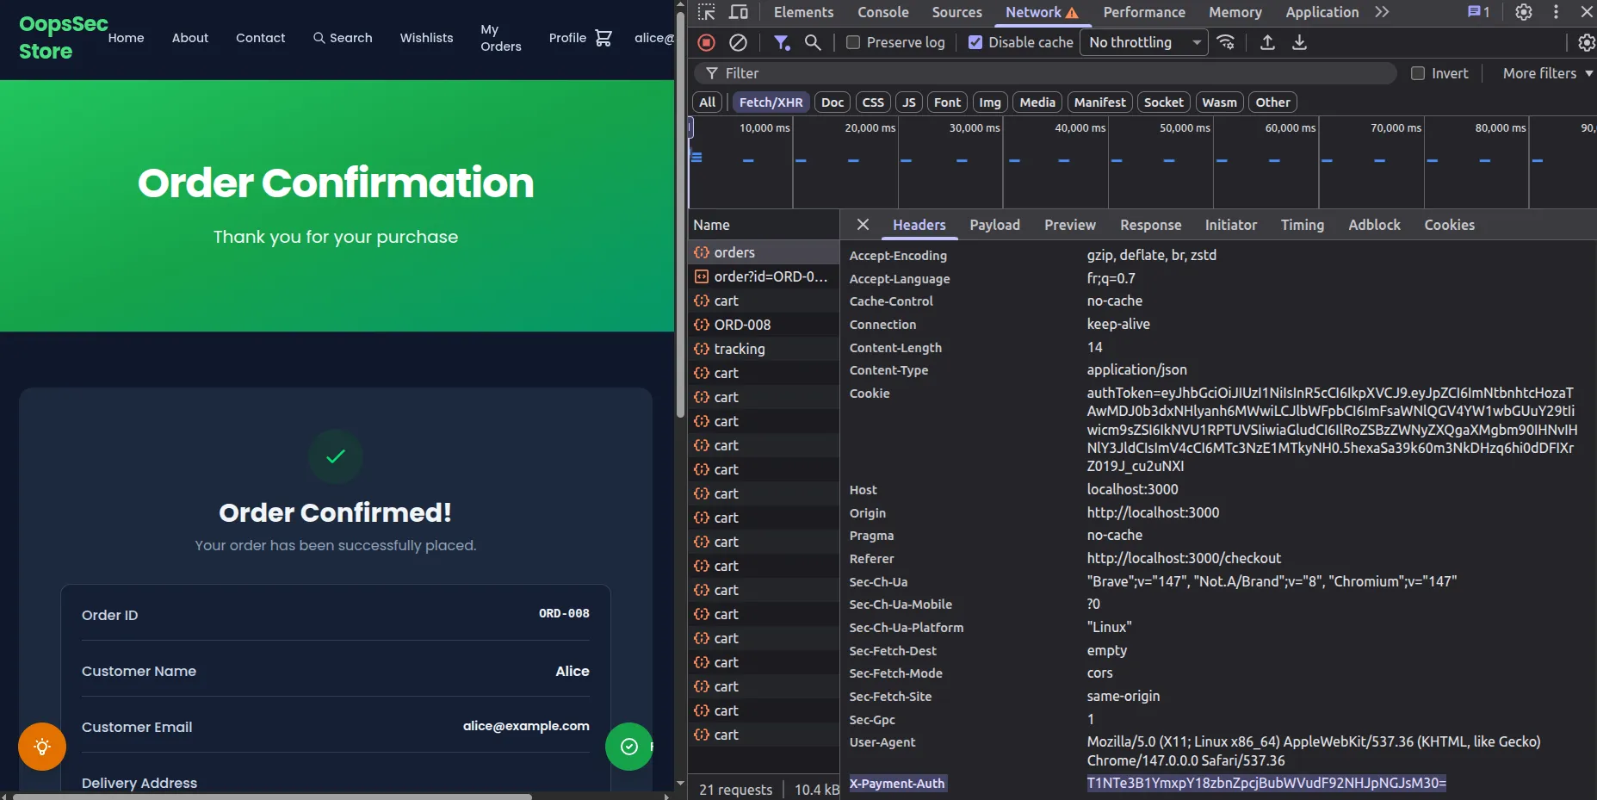Switch to the Payload tab

994,225
